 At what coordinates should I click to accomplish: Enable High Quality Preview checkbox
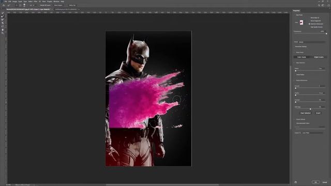click(316, 27)
